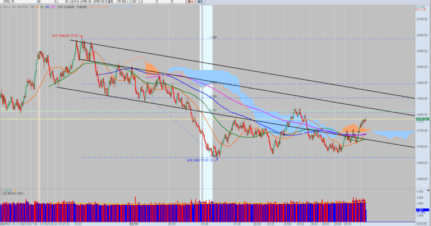Select the blue 160 moving average label
The height and width of the screenshot is (226, 431).
[47, 7]
